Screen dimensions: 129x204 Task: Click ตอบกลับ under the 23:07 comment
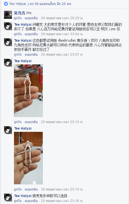coord(31,54)
